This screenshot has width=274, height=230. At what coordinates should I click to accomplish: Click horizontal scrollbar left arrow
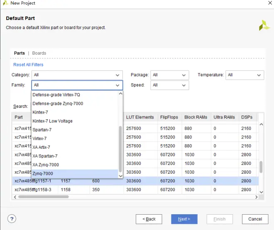coord(15,197)
